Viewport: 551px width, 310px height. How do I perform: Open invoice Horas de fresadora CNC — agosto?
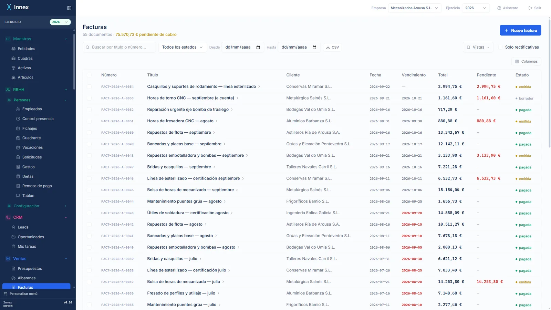(x=180, y=121)
